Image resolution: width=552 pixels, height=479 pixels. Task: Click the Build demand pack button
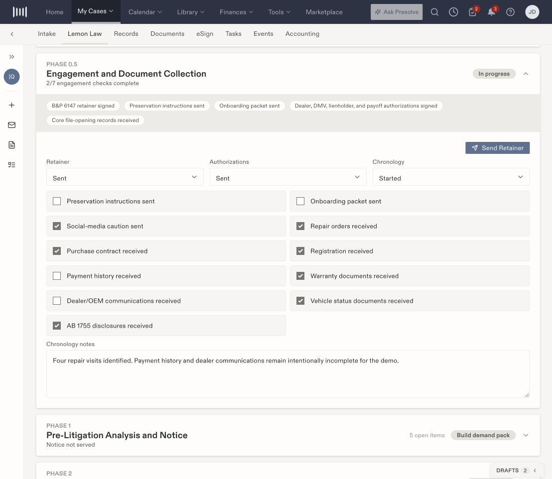(x=483, y=435)
